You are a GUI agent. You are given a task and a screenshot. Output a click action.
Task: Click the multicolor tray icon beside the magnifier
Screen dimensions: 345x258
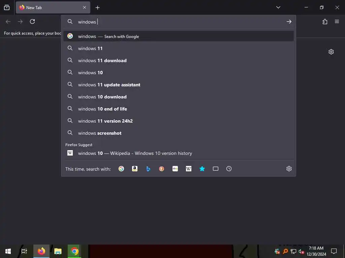pyautogui.click(x=277, y=251)
